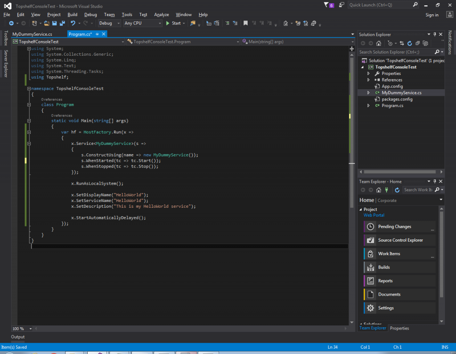This screenshot has width=456, height=354.
Task: Collapse the TopshelfConsoleTest project node
Action: coord(362,67)
